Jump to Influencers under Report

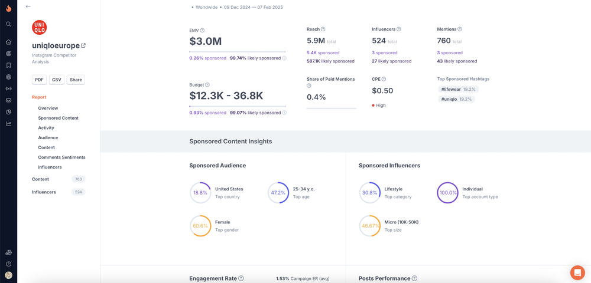coord(50,167)
